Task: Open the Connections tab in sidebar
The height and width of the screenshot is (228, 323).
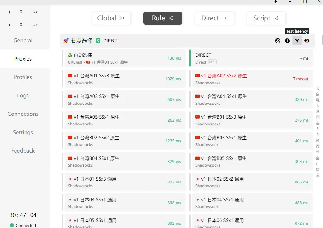Action: [x=23, y=114]
